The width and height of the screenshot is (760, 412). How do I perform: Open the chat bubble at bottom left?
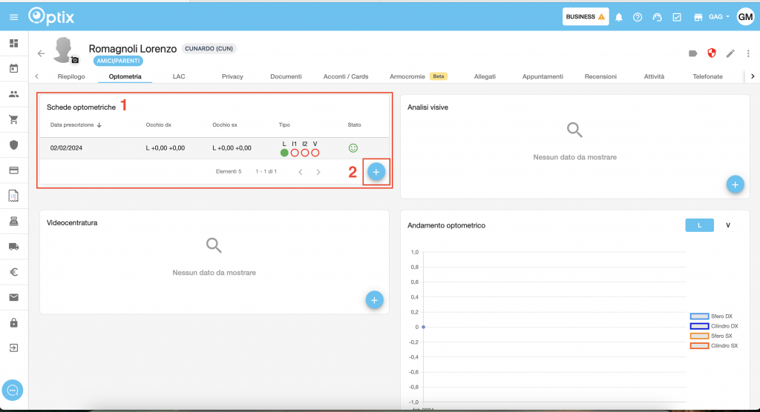click(x=13, y=390)
